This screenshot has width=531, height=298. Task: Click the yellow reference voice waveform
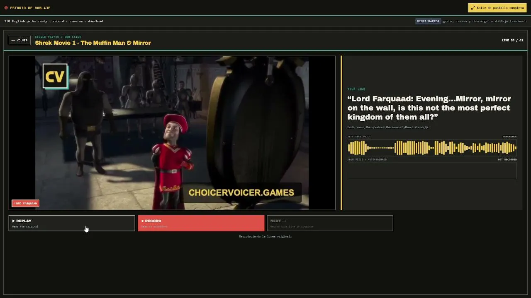[432, 148]
